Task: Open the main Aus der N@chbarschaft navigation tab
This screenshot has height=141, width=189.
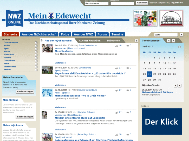Action: [x=39, y=34]
